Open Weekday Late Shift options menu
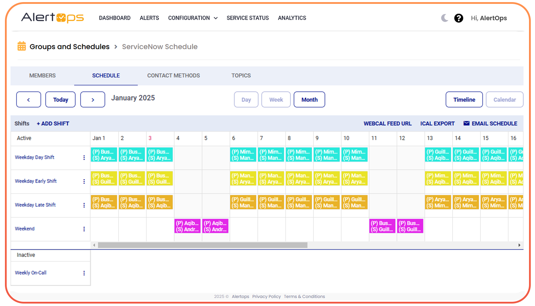The height and width of the screenshot is (306, 535). pos(84,205)
